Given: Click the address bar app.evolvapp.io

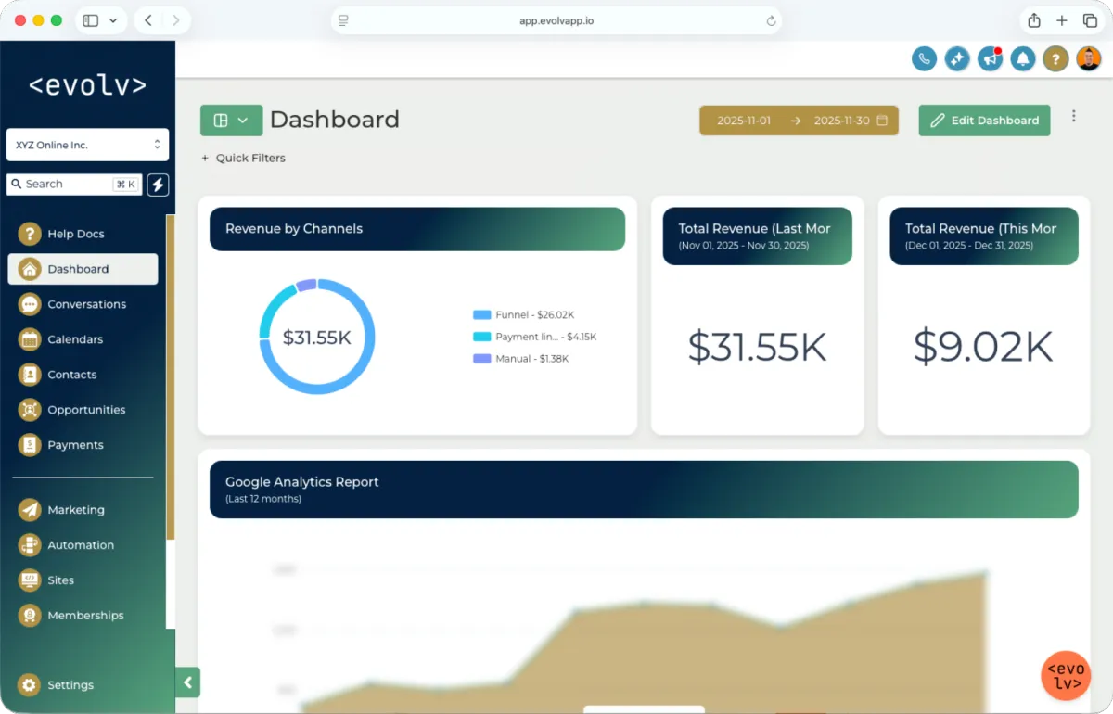Looking at the screenshot, I should coord(556,20).
